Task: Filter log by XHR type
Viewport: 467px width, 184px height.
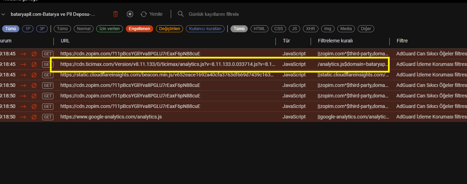Action: (311, 29)
